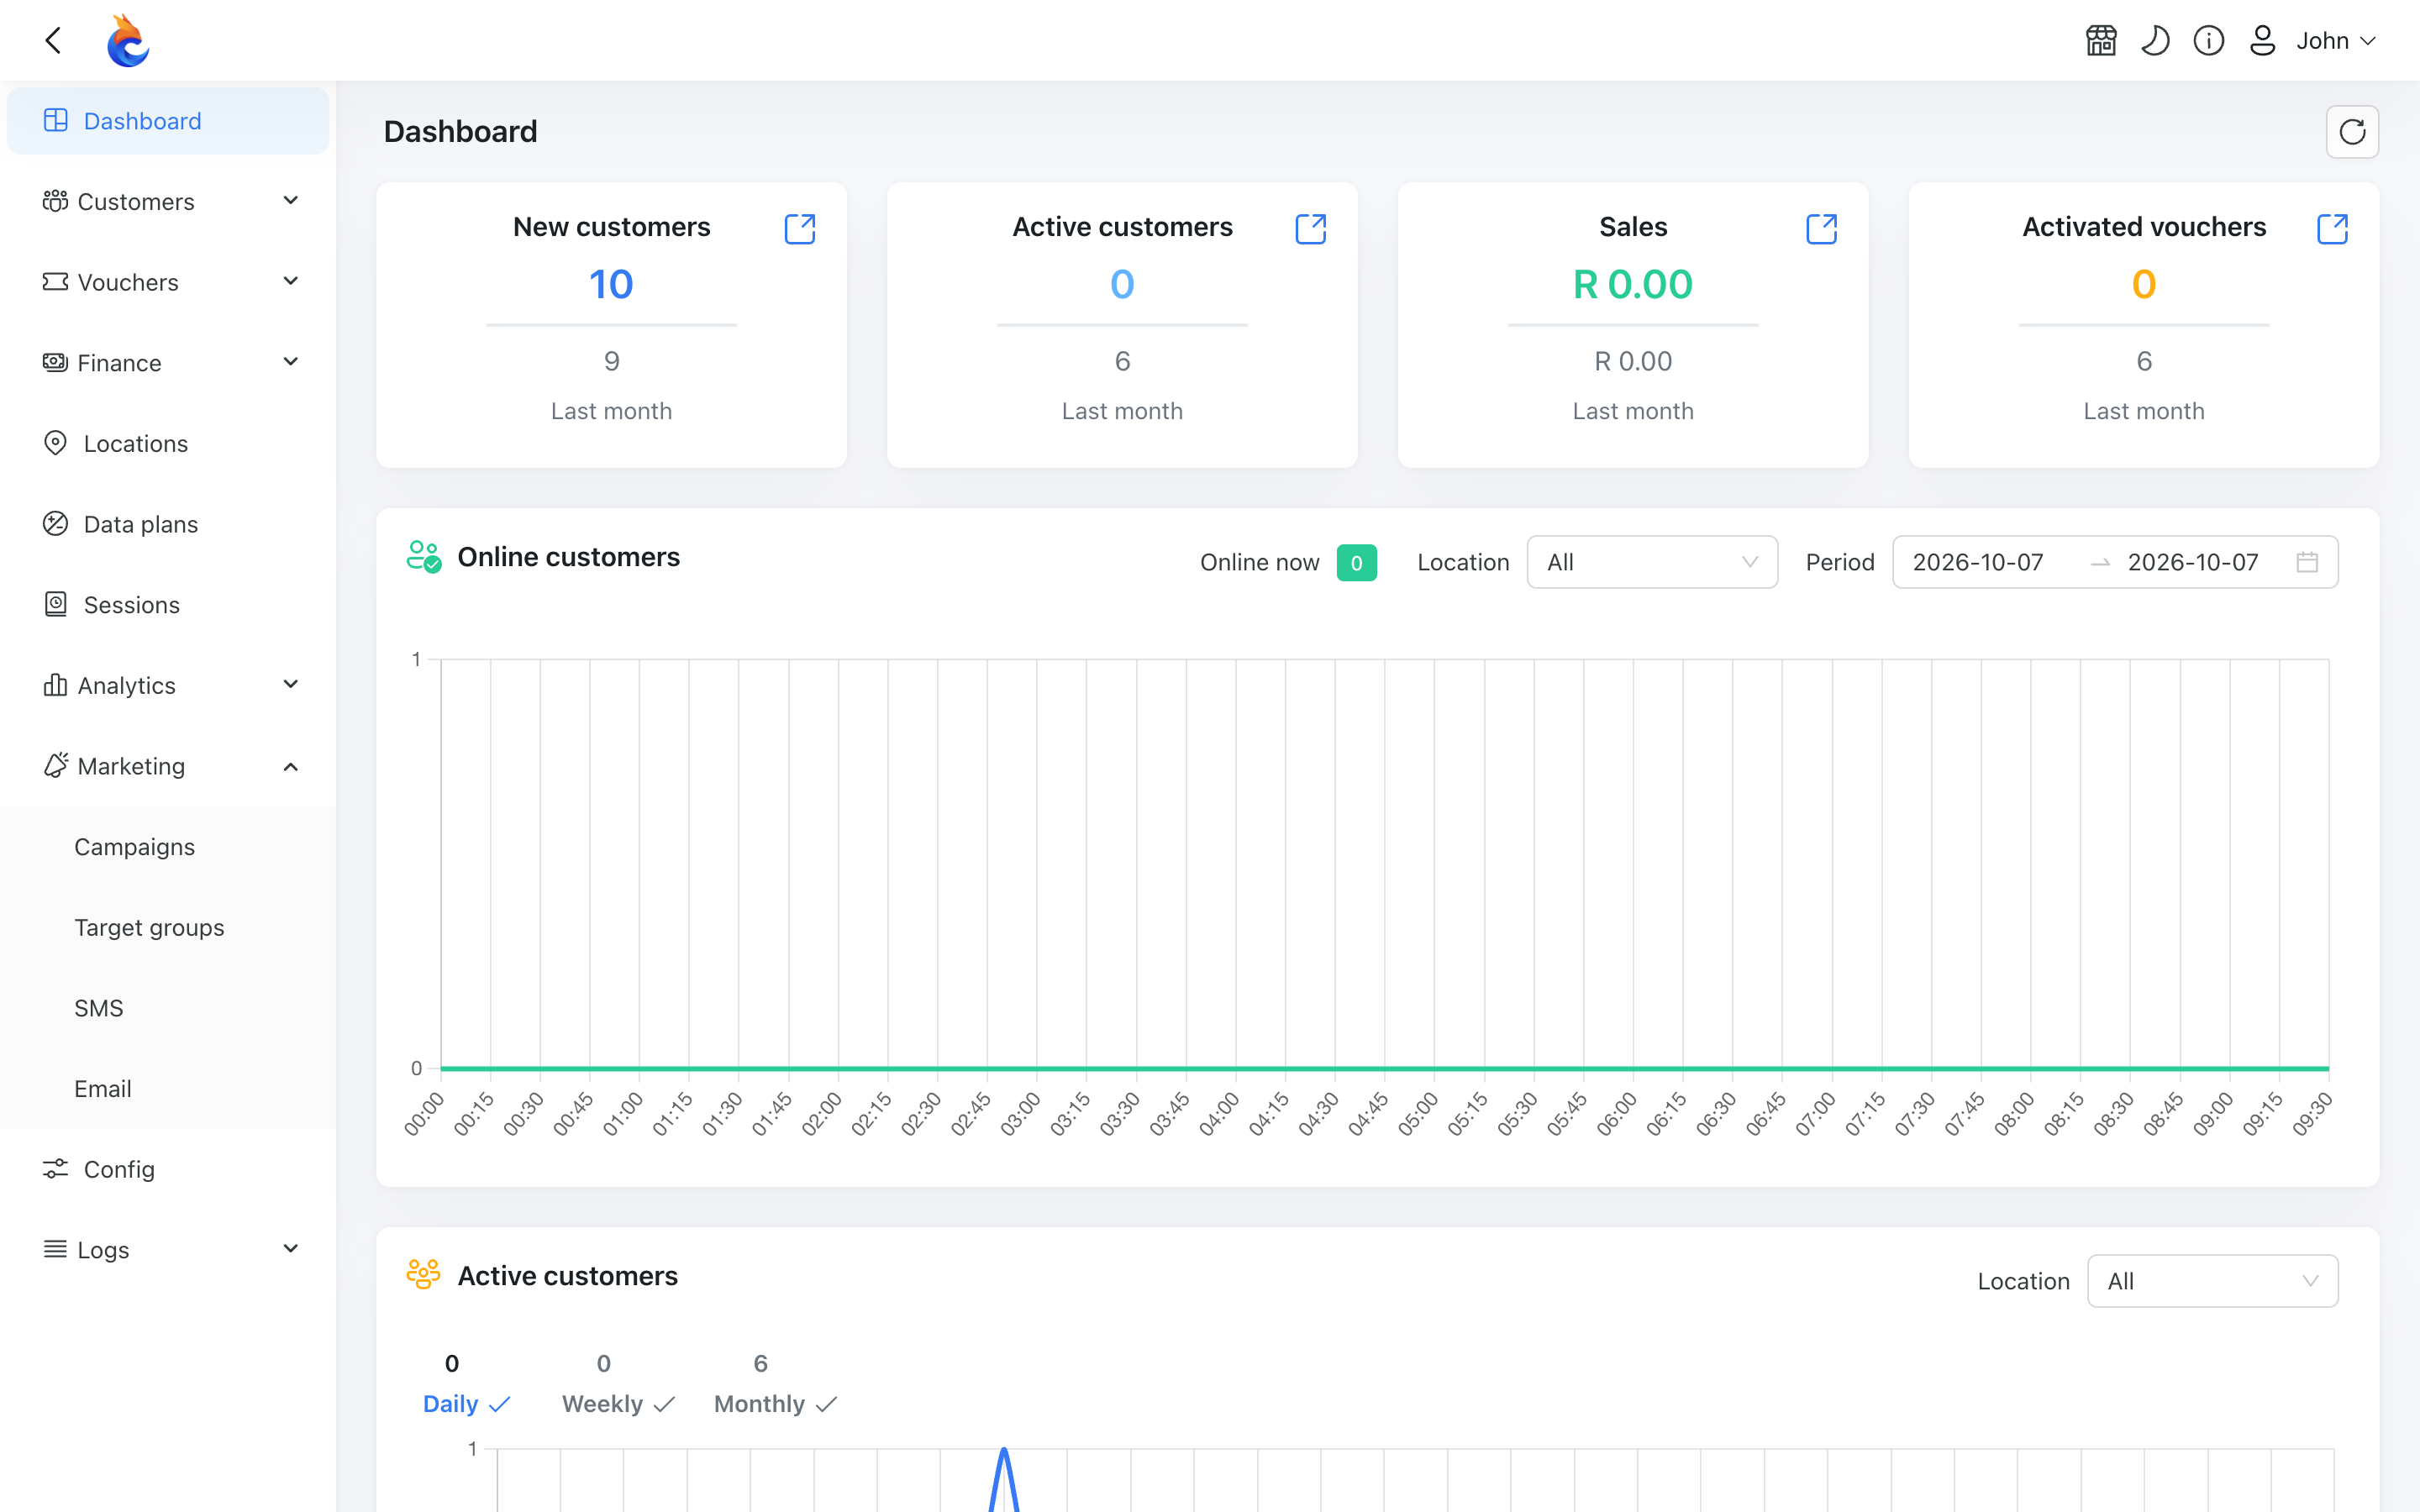Viewport: 2420px width, 1512px height.
Task: Click the New customers value 10
Action: point(611,284)
